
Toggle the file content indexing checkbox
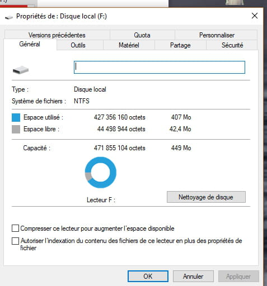tap(15, 241)
